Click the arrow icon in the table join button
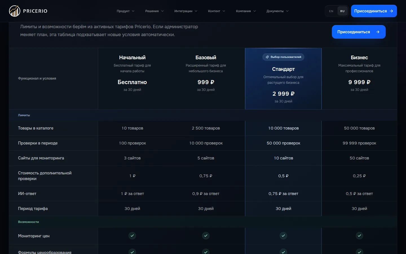The image size is (406, 254). pyautogui.click(x=378, y=32)
